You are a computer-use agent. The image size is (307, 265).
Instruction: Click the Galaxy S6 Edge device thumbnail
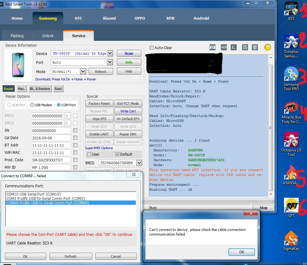[18, 65]
